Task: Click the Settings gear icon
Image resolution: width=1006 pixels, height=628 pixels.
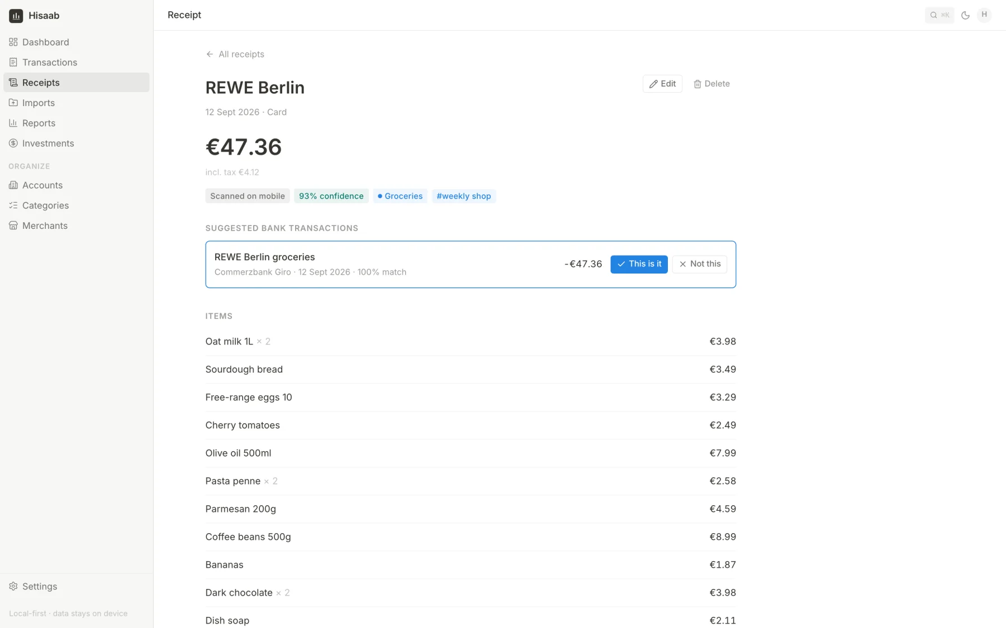Action: (x=13, y=586)
